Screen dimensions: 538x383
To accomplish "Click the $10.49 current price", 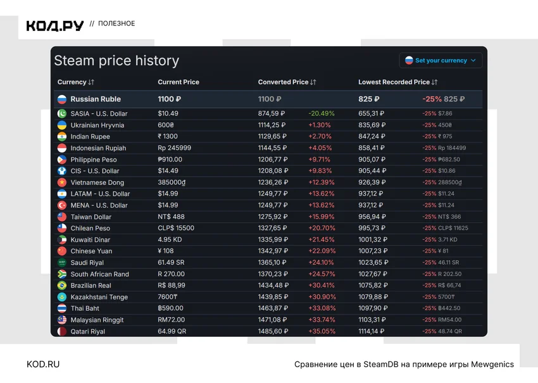I will pos(168,113).
